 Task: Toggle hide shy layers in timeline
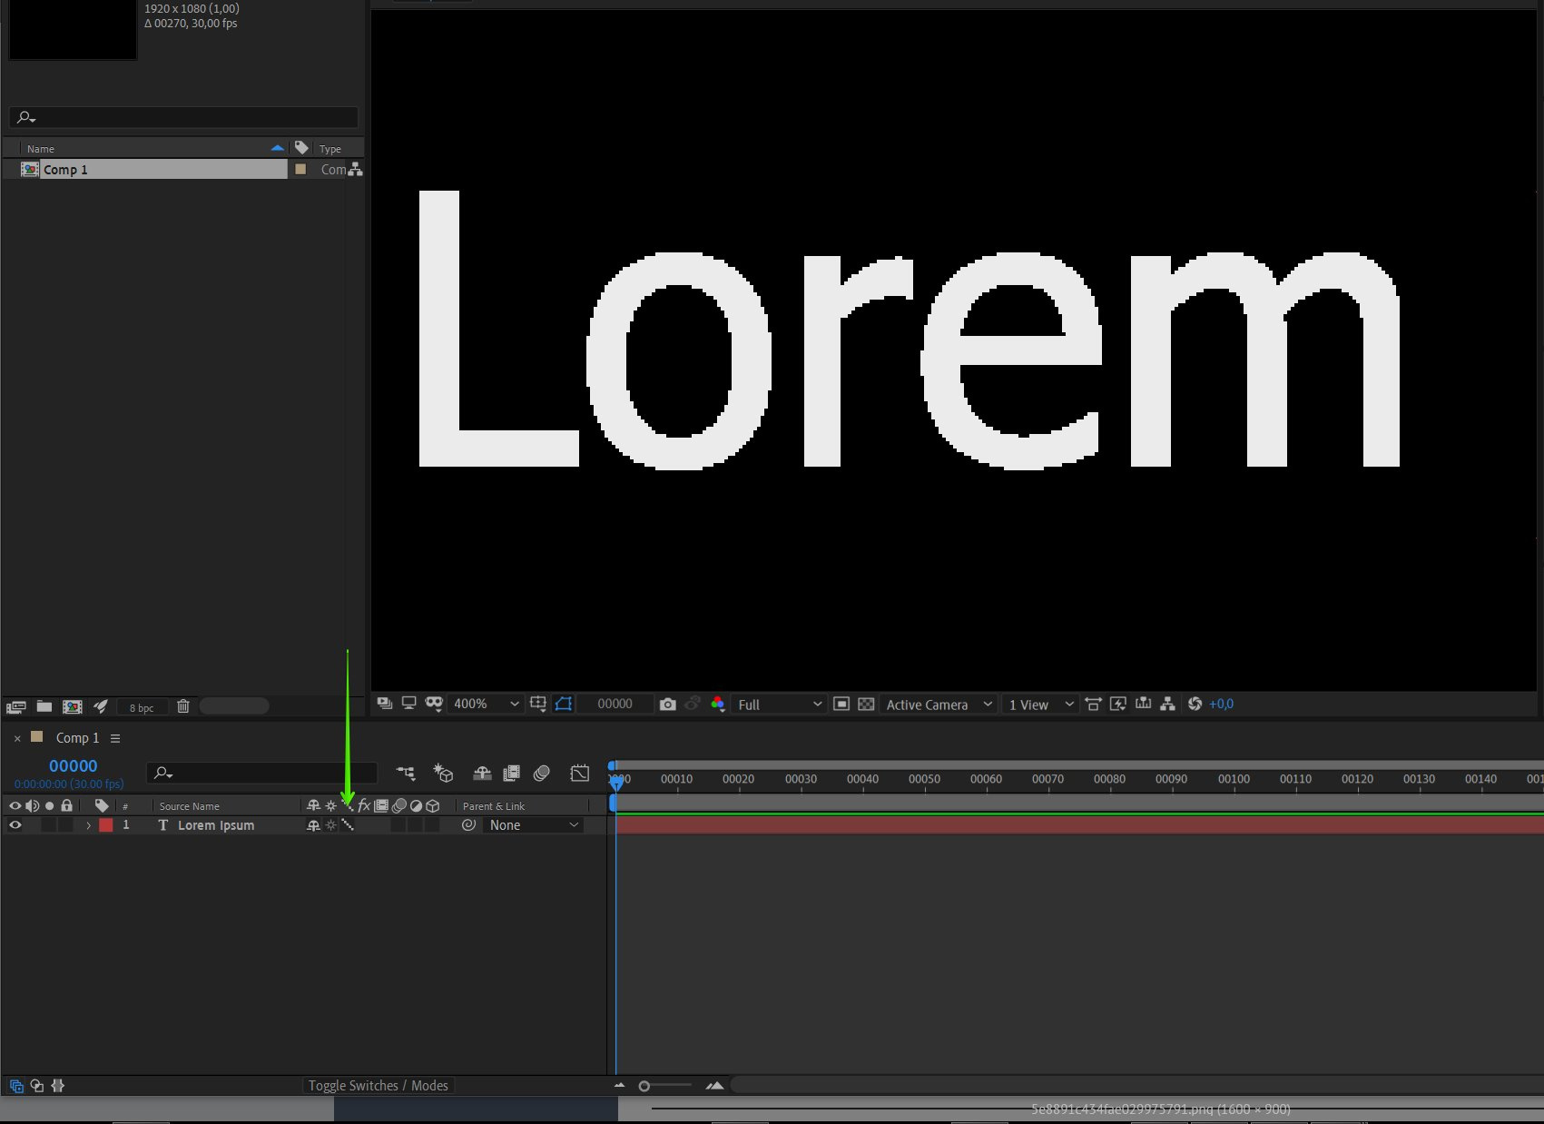pyautogui.click(x=482, y=773)
